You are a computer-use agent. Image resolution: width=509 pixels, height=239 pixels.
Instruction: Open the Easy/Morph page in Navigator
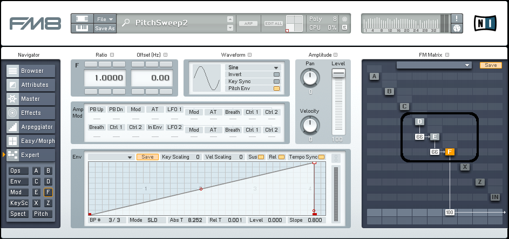pos(31,141)
